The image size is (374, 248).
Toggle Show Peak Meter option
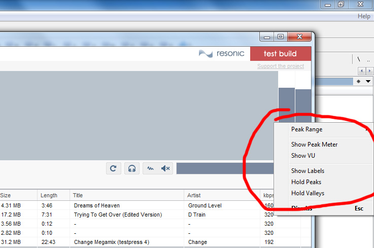[314, 145]
